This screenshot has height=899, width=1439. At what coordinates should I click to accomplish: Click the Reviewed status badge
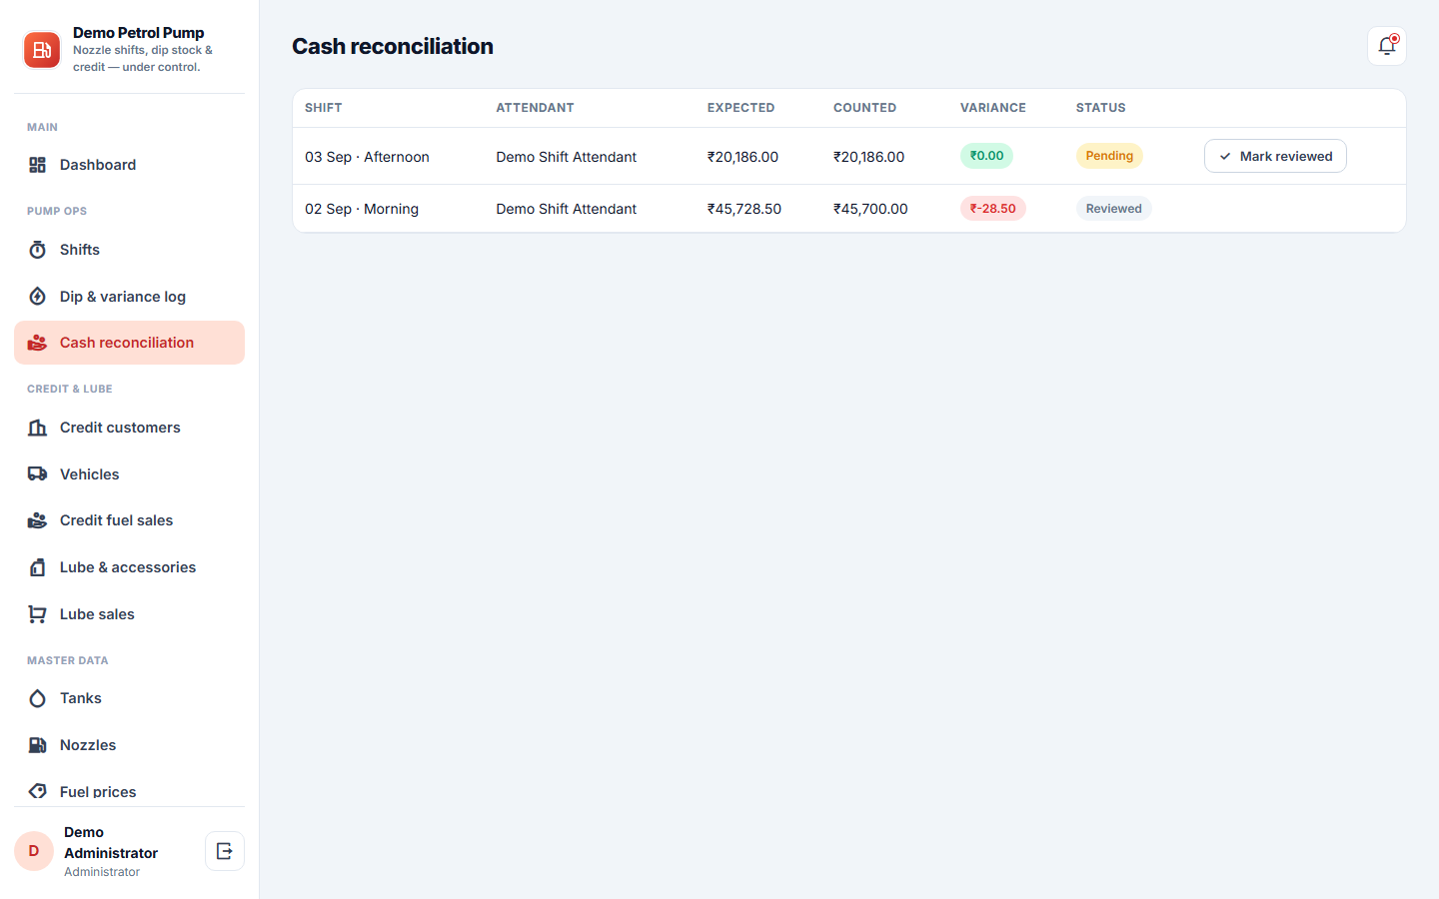point(1113,209)
